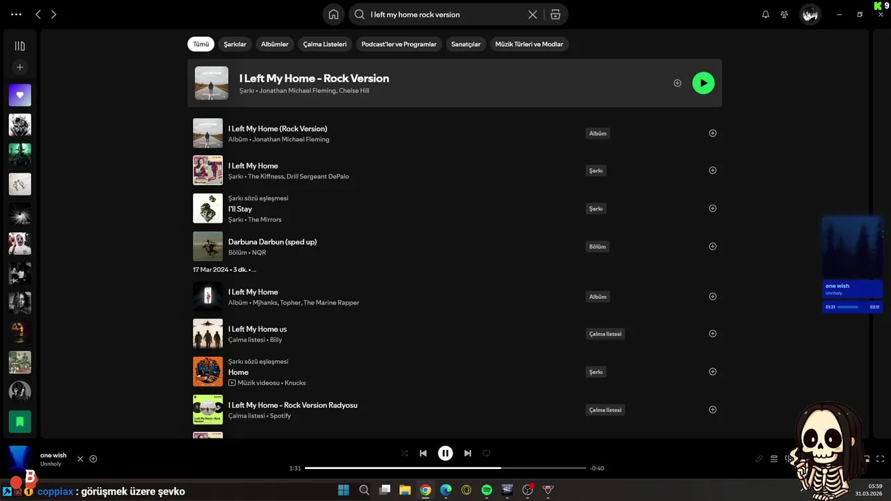
Task: Open the Browse icon beside search
Action: 555,14
